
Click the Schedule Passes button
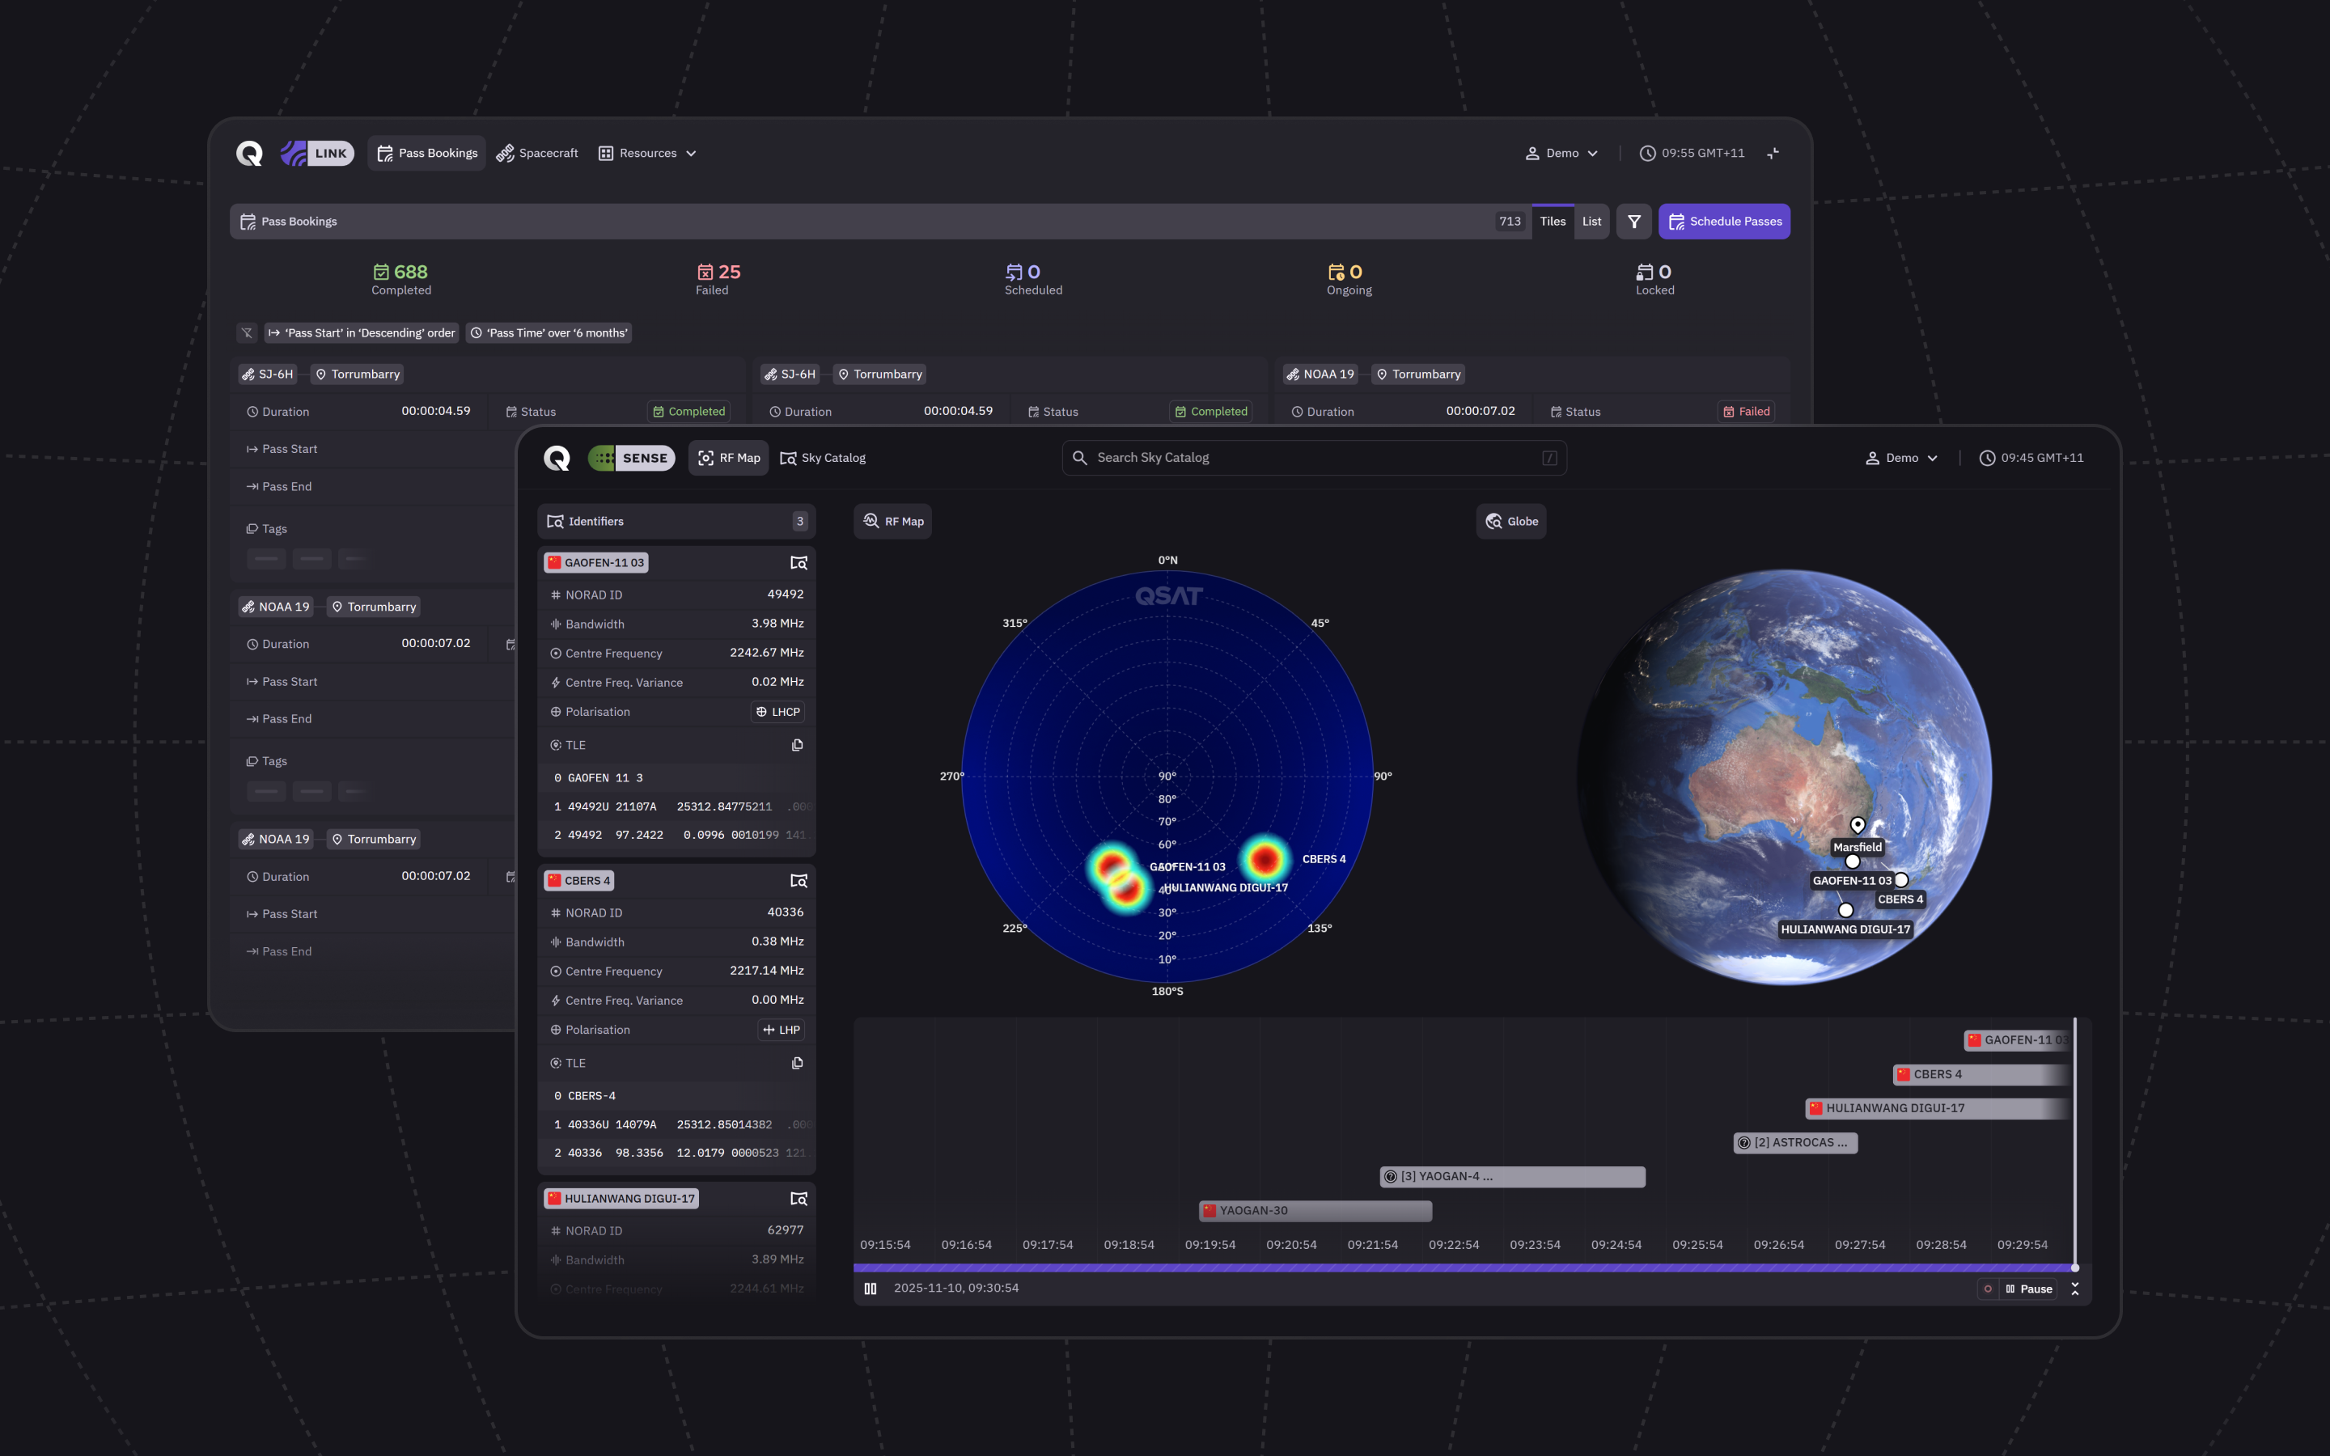coord(1724,222)
